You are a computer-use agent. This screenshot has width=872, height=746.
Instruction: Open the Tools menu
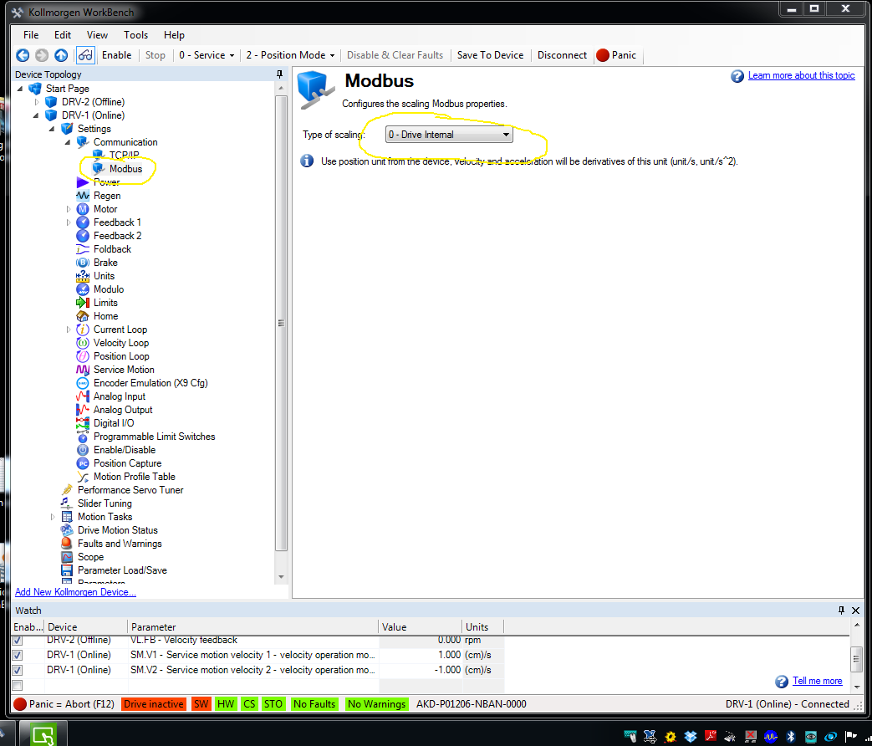[x=135, y=35]
